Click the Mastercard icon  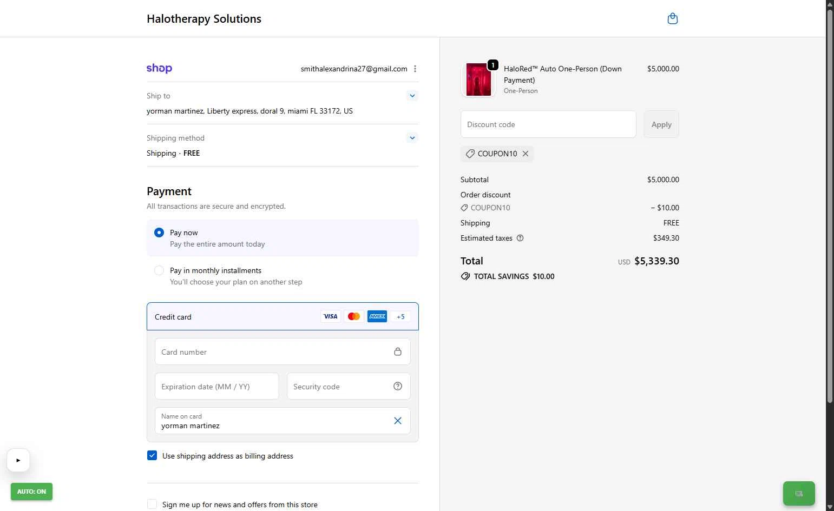[x=354, y=316]
